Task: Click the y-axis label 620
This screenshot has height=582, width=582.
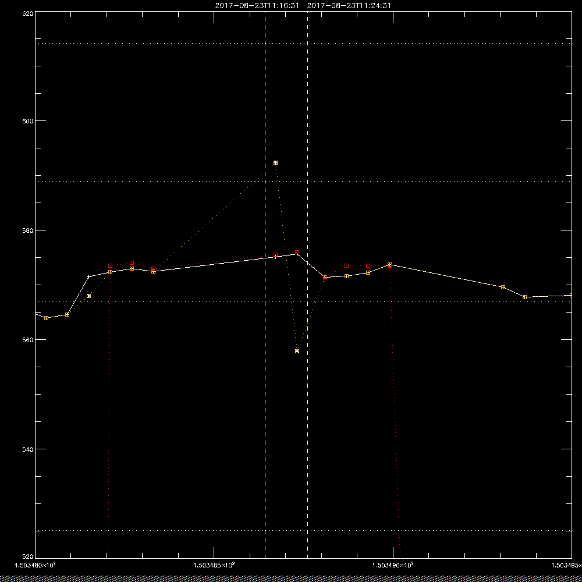Action: click(28, 13)
